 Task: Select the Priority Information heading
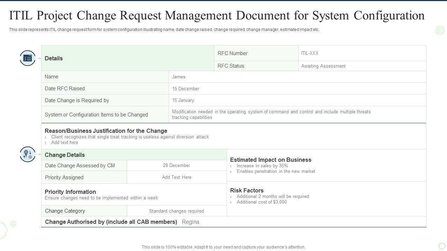click(70, 192)
